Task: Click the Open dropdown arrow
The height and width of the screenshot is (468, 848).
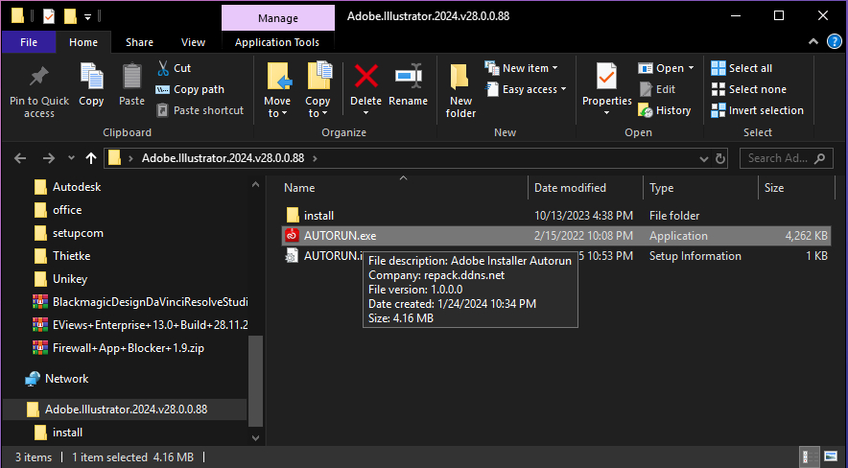Action: (692, 68)
